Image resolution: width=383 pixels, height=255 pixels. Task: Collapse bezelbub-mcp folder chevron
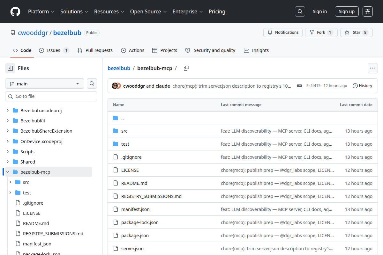pyautogui.click(x=8, y=172)
